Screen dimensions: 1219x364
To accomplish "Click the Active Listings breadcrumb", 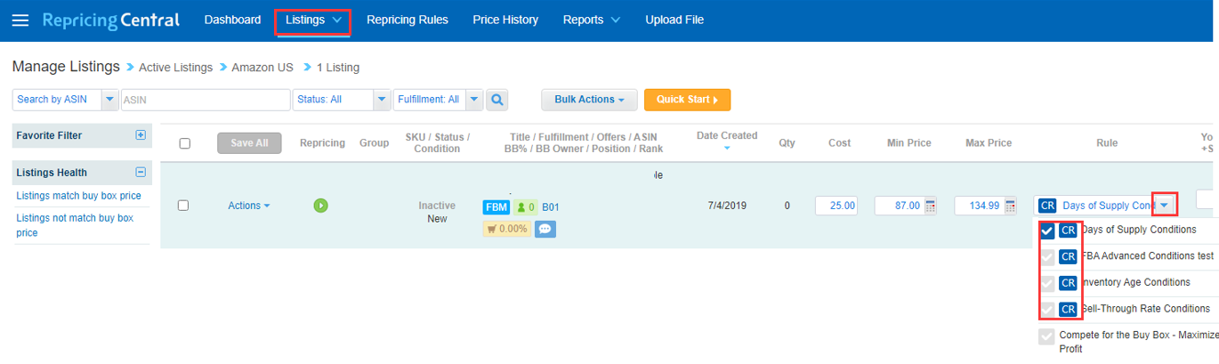I will 175,68.
